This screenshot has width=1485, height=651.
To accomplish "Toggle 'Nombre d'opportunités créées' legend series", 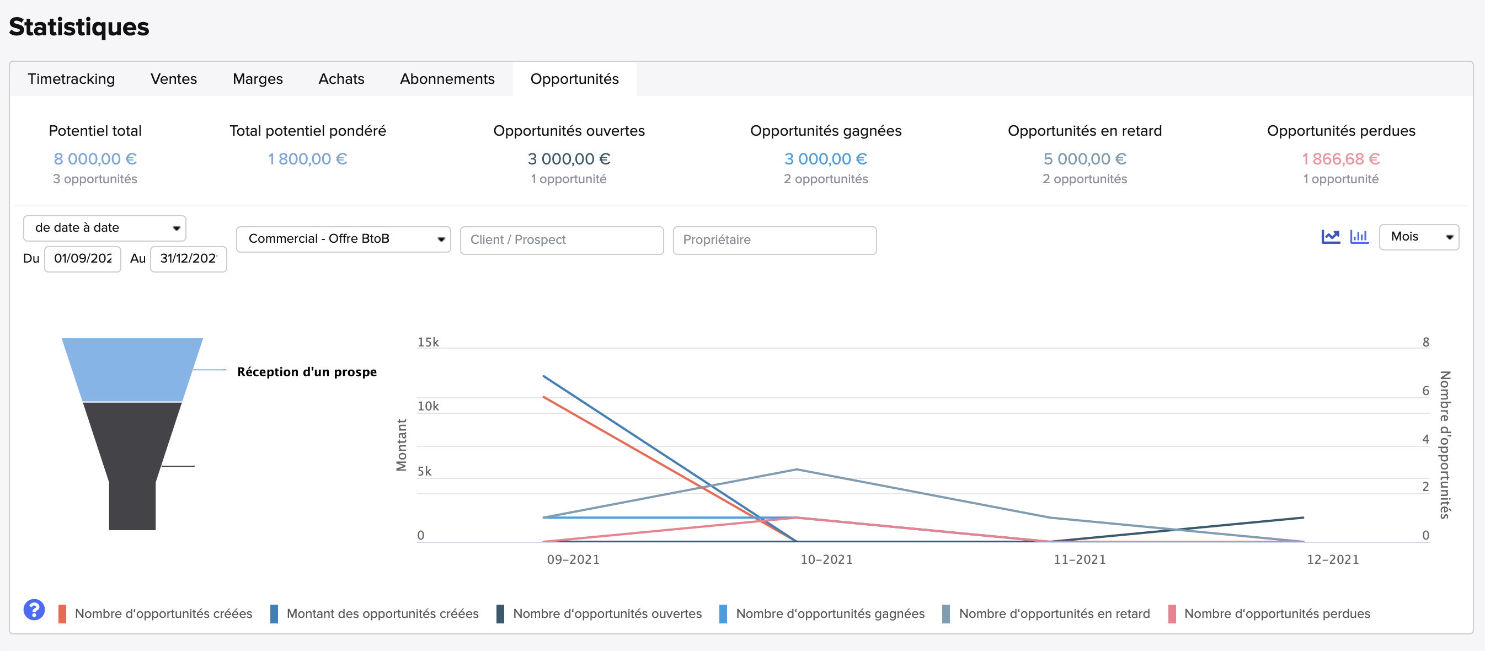I will (163, 613).
